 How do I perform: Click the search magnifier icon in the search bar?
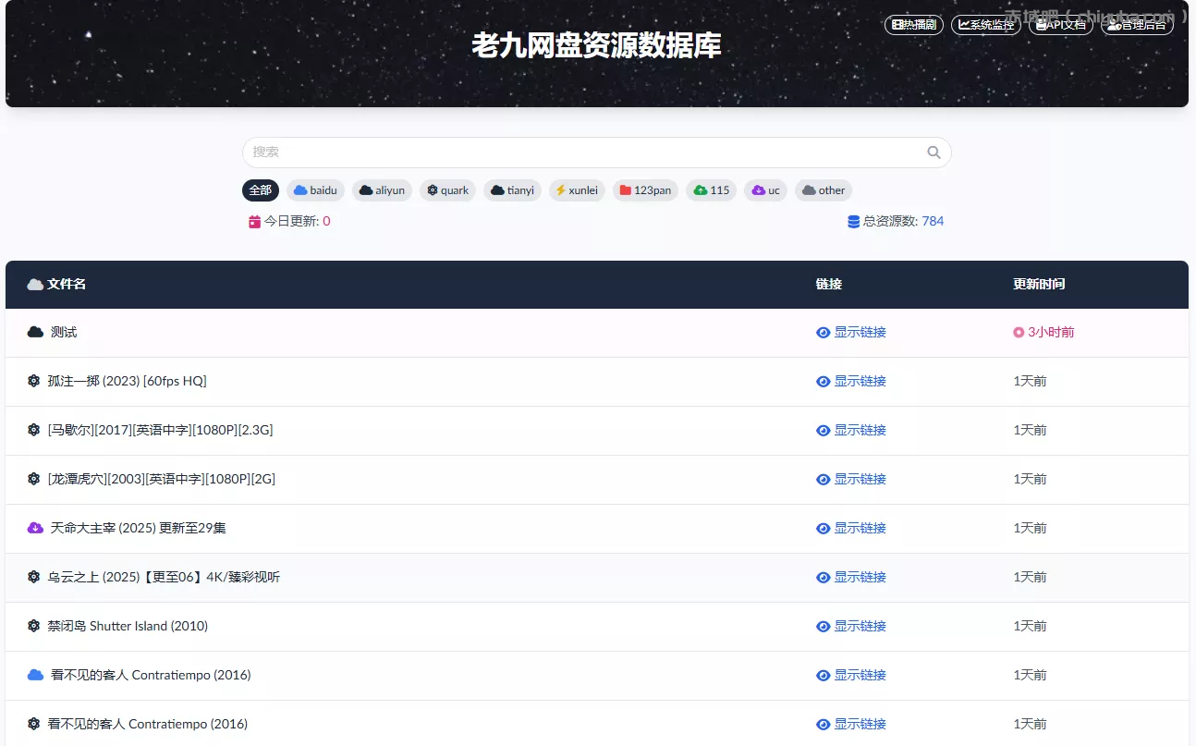tap(933, 152)
